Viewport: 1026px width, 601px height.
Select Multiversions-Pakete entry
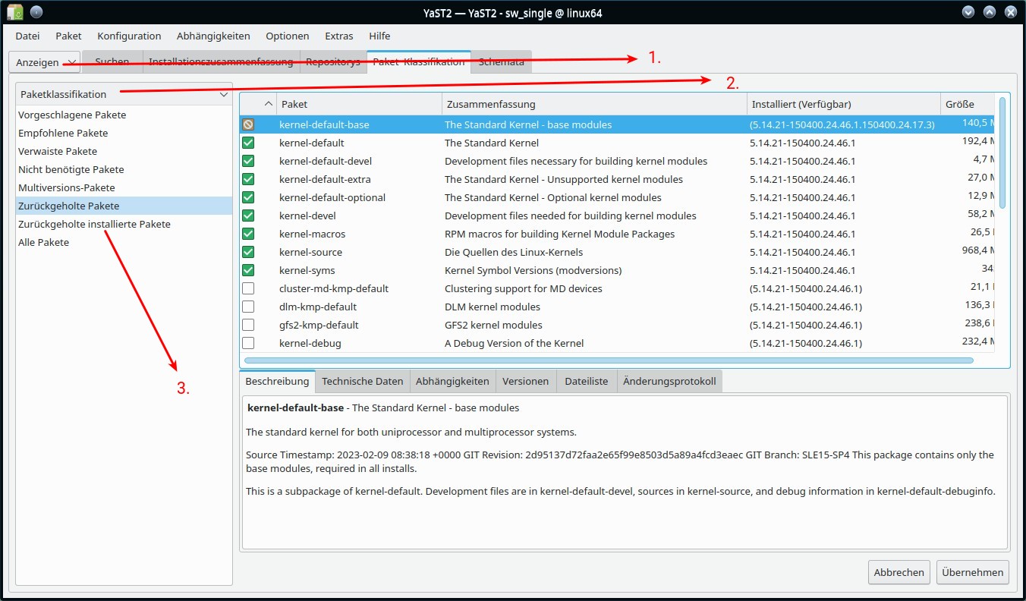click(x=67, y=187)
